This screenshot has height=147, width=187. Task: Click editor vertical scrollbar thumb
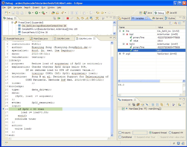(112, 95)
